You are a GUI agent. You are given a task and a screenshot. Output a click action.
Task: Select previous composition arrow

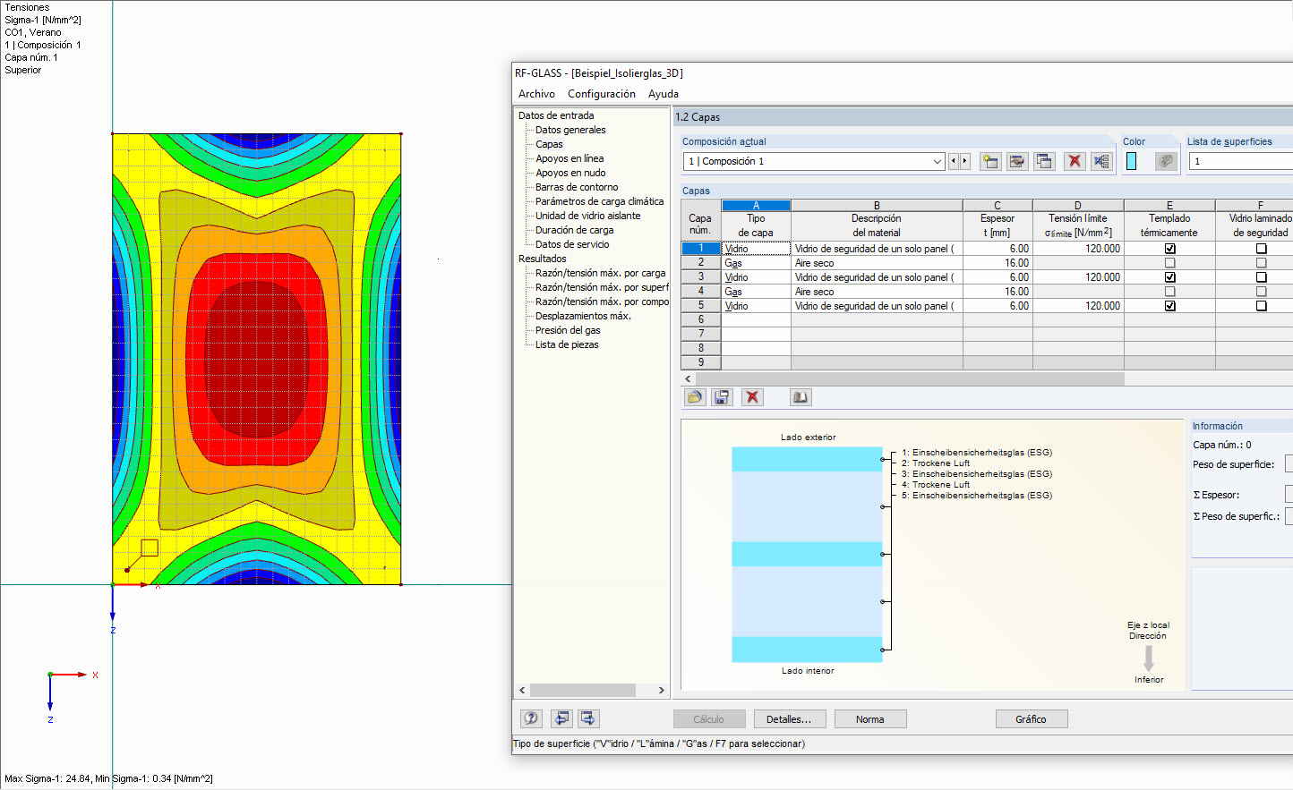pyautogui.click(x=953, y=161)
